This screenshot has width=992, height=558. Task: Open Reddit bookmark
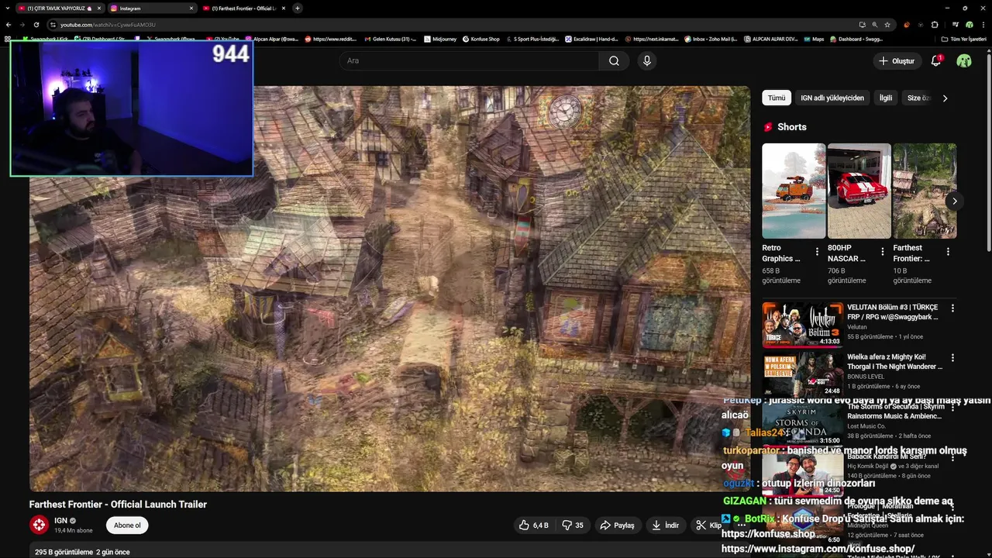[x=331, y=39]
